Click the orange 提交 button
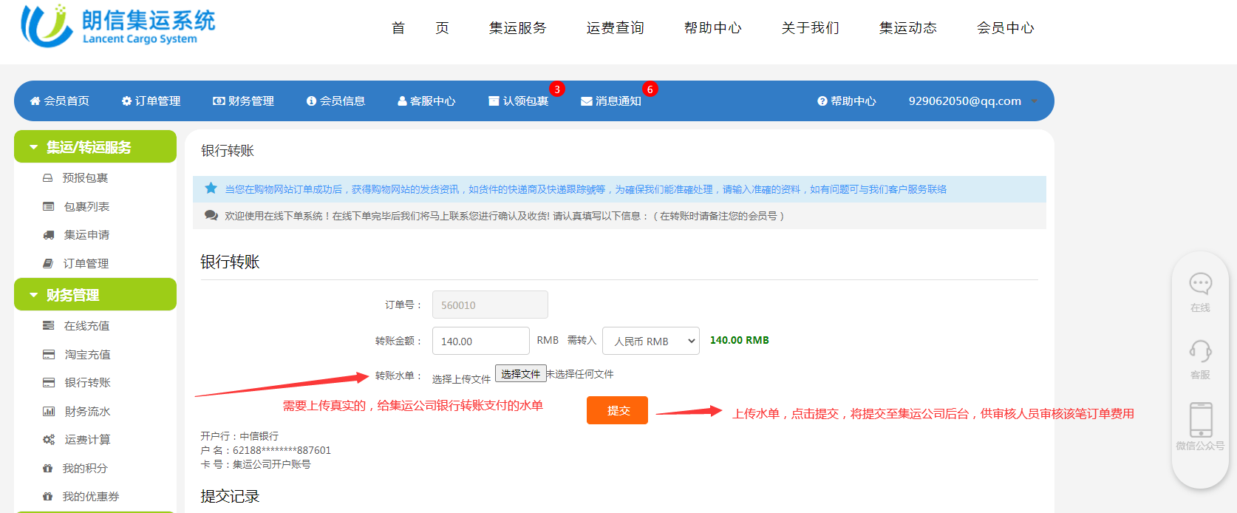Viewport: 1237px width, 513px height. click(x=617, y=410)
